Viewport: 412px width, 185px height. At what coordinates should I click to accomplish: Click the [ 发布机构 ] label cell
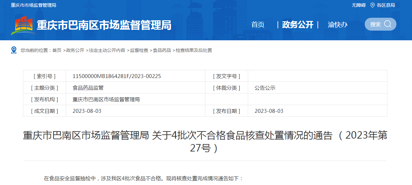45,99
